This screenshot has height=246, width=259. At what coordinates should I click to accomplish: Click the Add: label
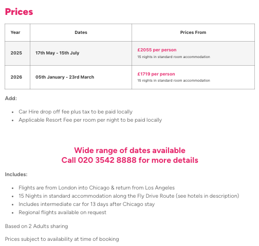pos(11,98)
